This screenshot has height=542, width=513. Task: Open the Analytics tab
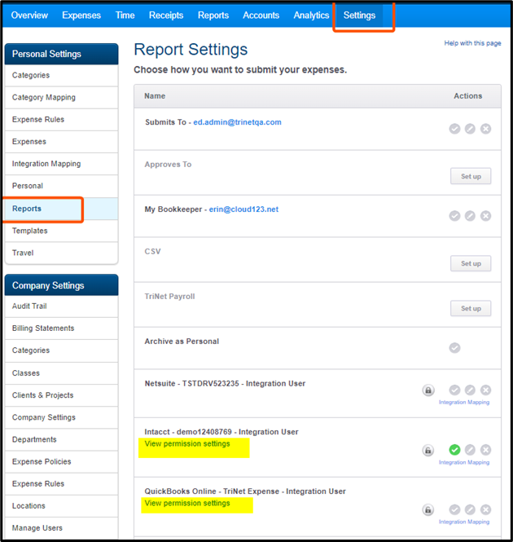pyautogui.click(x=311, y=15)
